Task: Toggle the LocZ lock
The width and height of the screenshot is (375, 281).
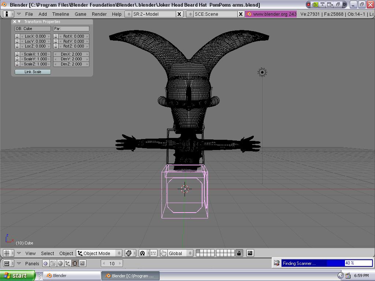Action: pos(17,46)
